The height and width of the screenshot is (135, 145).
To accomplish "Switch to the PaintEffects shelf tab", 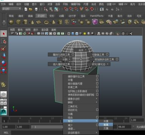I will tap(97, 16).
